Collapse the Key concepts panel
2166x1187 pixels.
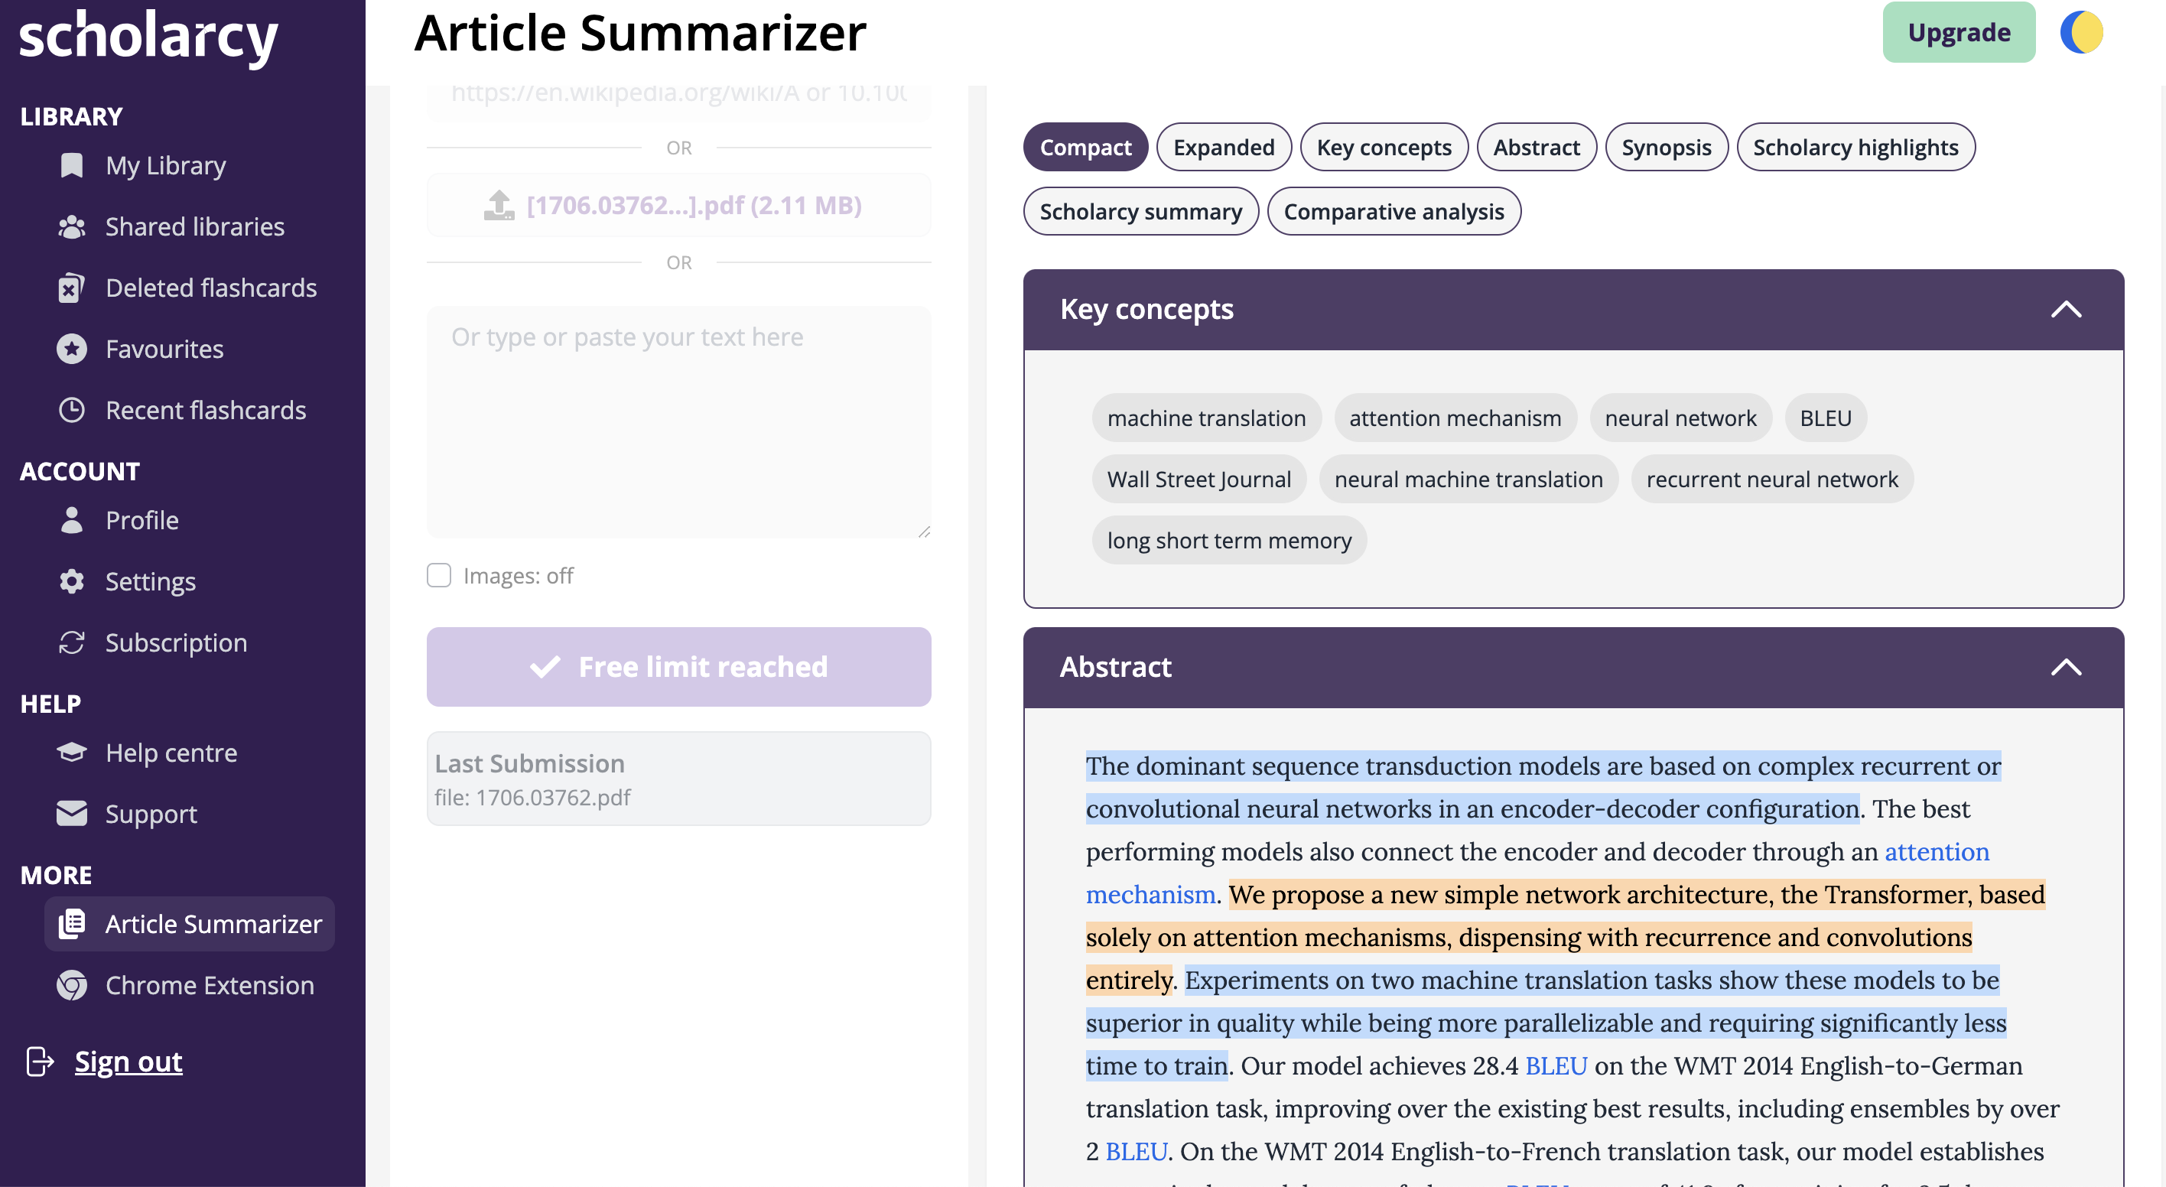(x=2065, y=309)
